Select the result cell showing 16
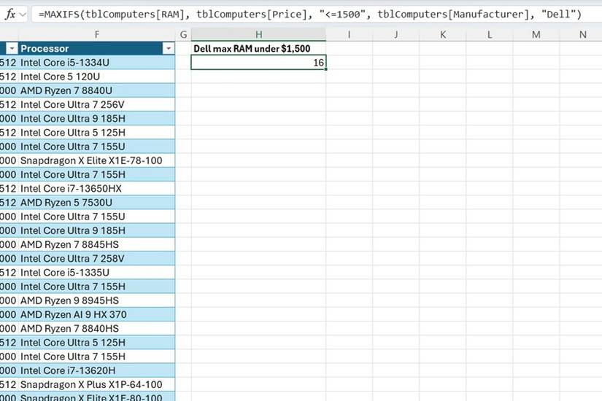602x401 pixels. (x=258, y=63)
